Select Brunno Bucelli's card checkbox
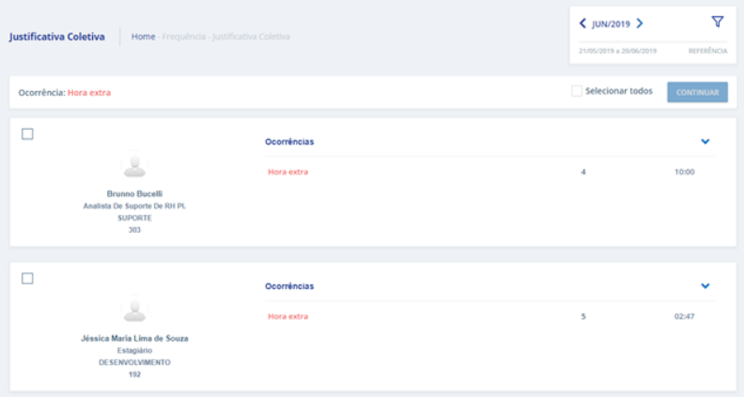This screenshot has height=397, width=744. click(x=27, y=134)
